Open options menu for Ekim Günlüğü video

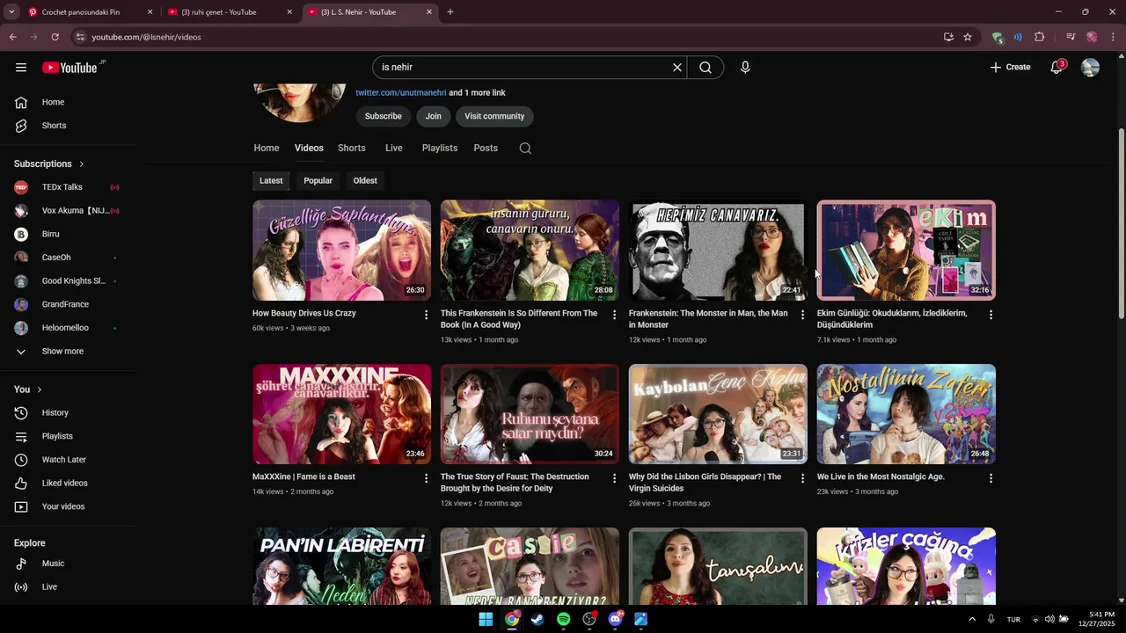(x=991, y=315)
